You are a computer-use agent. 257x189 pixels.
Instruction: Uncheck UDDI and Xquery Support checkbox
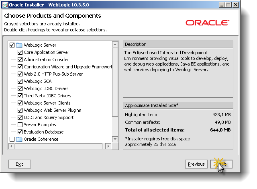20,117
